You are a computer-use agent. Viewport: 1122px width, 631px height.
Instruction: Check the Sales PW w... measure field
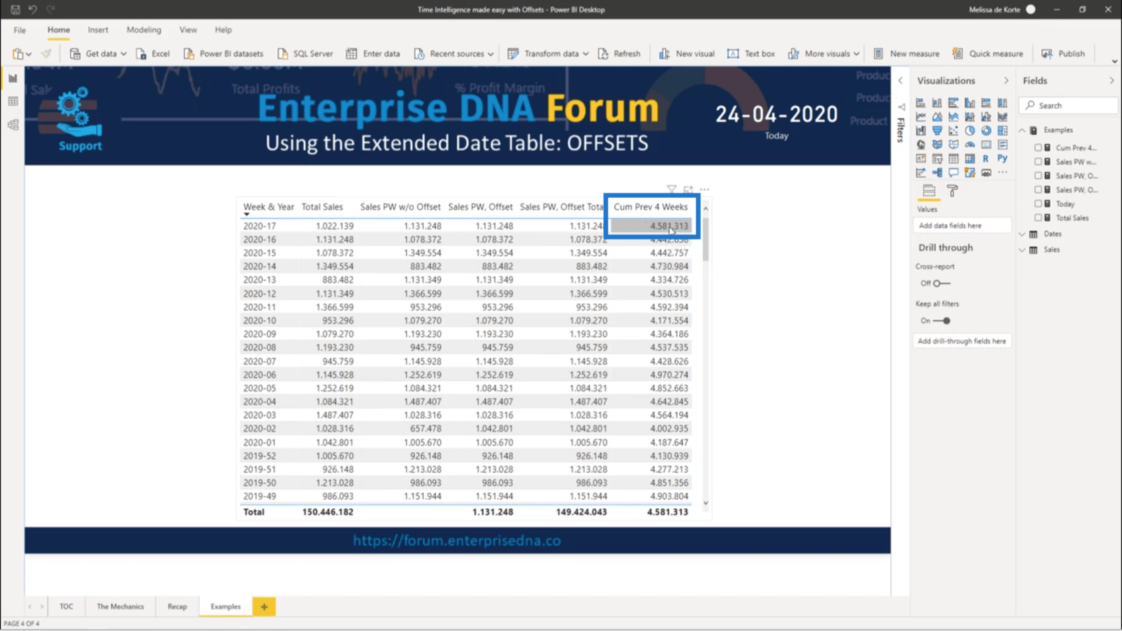1038,162
